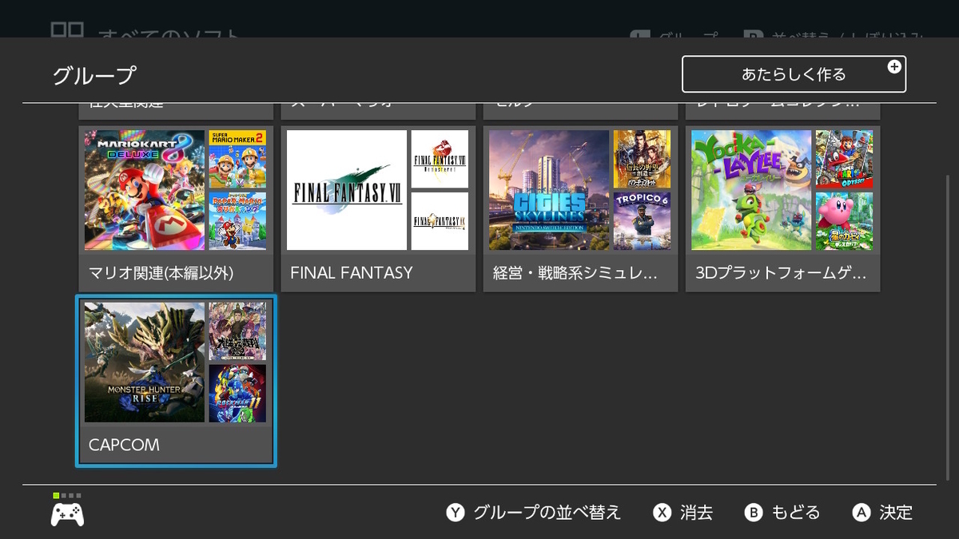The image size is (959, 539).
Task: Click the X button icon
Action: 662,513
